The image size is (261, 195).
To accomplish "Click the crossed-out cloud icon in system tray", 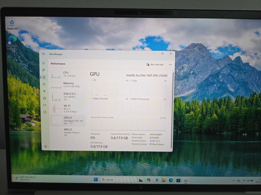I will click(239, 181).
